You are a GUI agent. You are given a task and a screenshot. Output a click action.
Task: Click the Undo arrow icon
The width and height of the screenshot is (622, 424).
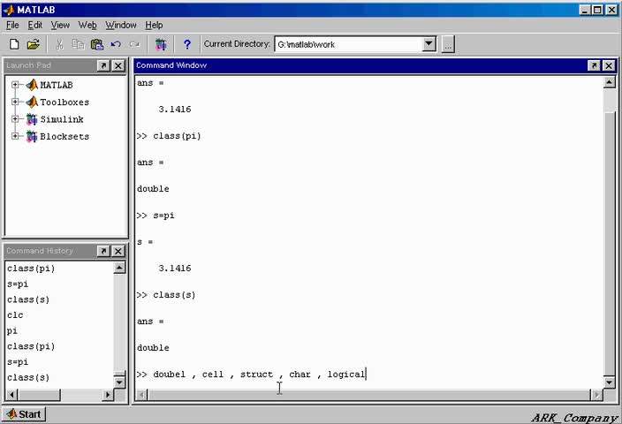116,44
